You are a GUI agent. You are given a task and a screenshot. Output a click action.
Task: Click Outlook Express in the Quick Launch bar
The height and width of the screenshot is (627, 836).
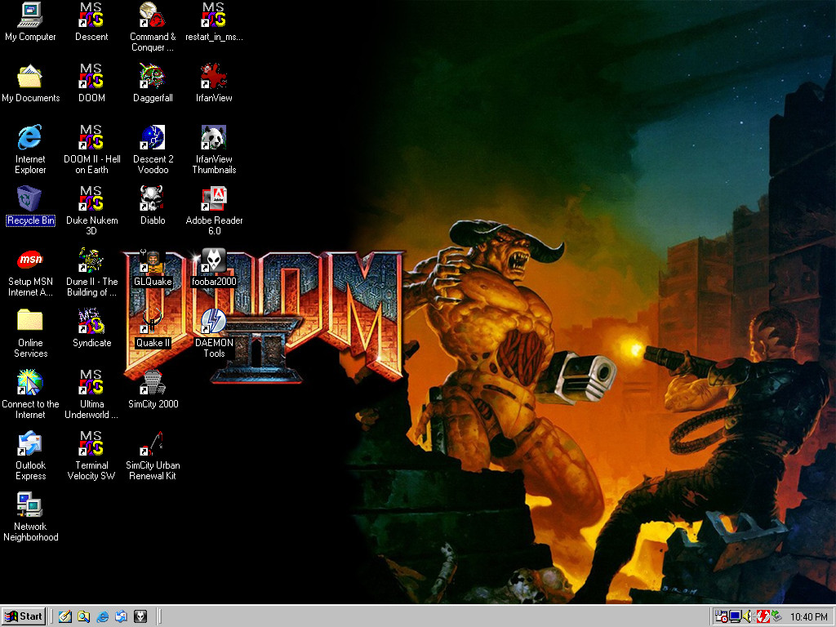pos(122,616)
